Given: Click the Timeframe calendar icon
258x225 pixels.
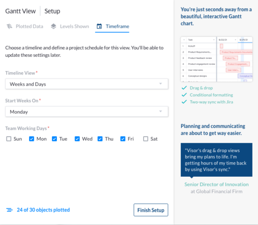Looking at the screenshot, I should pyautogui.click(x=99, y=26).
